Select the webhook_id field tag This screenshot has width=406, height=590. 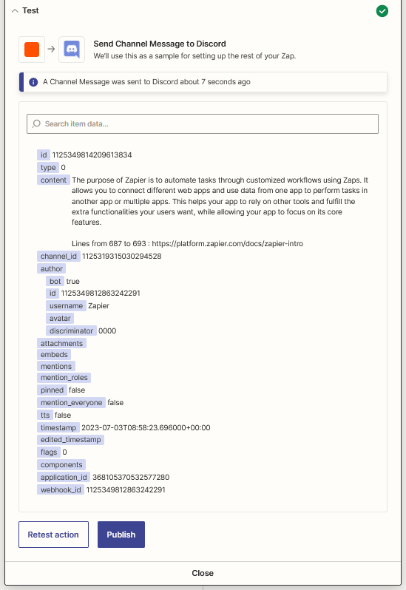click(x=61, y=489)
